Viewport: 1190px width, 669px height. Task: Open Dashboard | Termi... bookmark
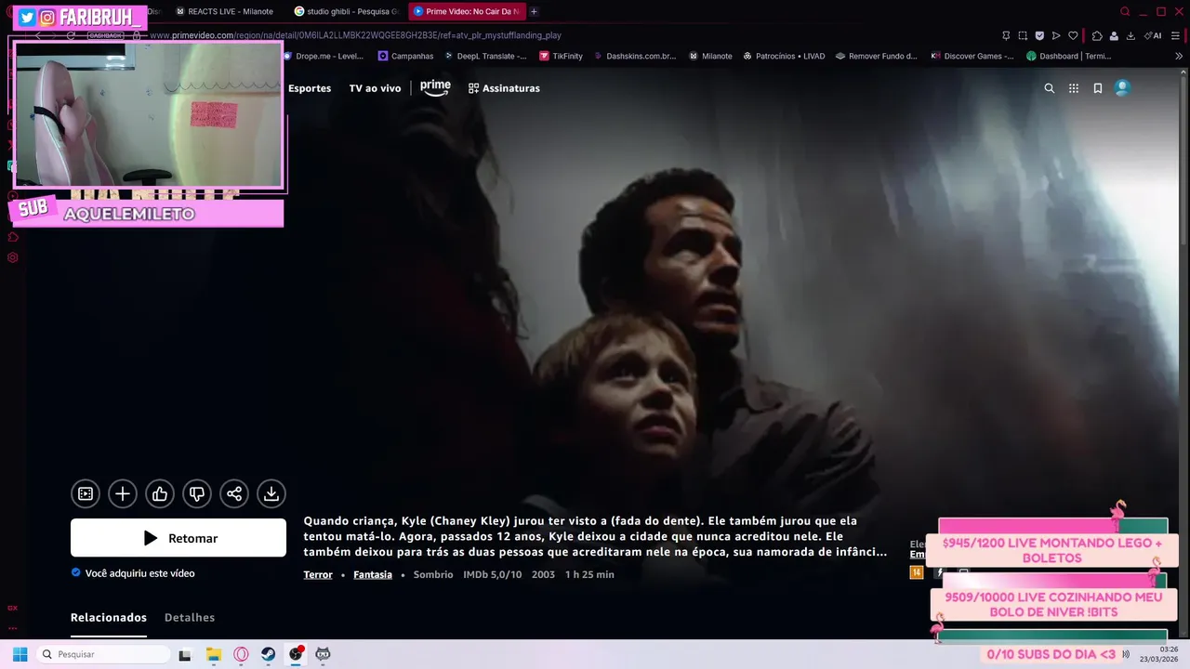[1068, 56]
